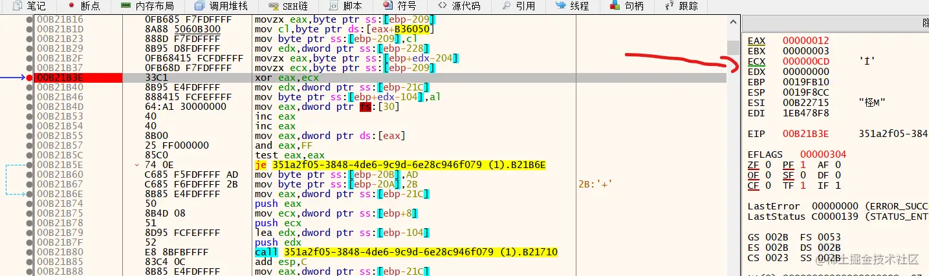Open the 笔记 (Notes) tab
This screenshot has height=276, width=929.
(x=28, y=6)
